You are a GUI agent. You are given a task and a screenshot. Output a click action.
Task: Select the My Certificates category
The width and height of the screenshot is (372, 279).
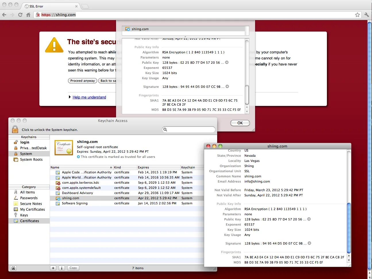pos(29,210)
